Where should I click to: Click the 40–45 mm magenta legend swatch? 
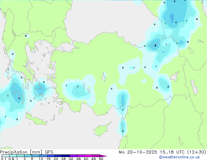pyautogui.click(x=88, y=156)
